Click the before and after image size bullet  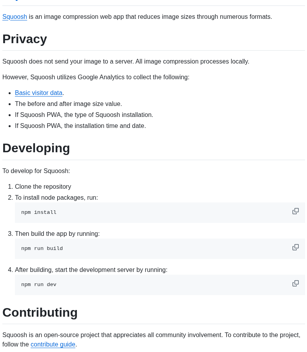[68, 104]
